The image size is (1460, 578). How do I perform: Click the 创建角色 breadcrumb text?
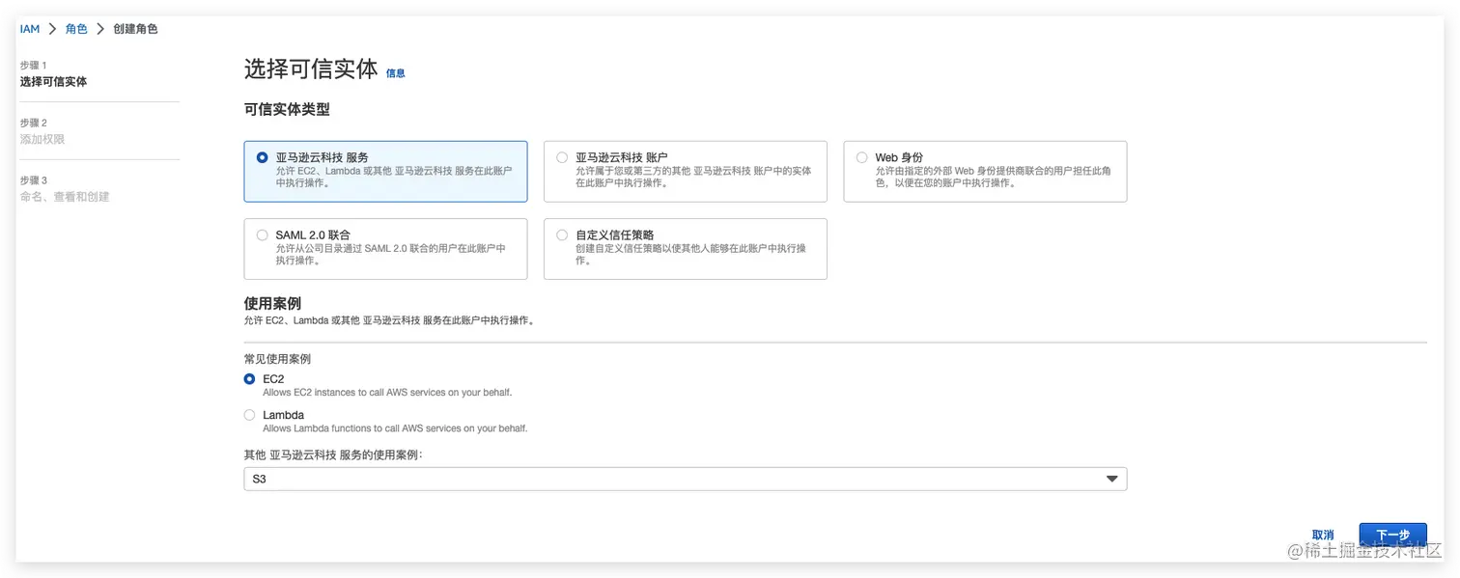[x=135, y=29]
